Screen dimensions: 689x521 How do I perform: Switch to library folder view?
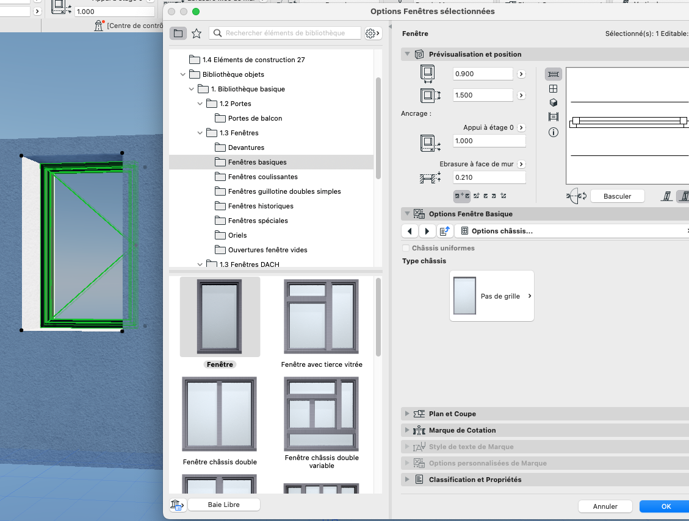[x=178, y=34]
